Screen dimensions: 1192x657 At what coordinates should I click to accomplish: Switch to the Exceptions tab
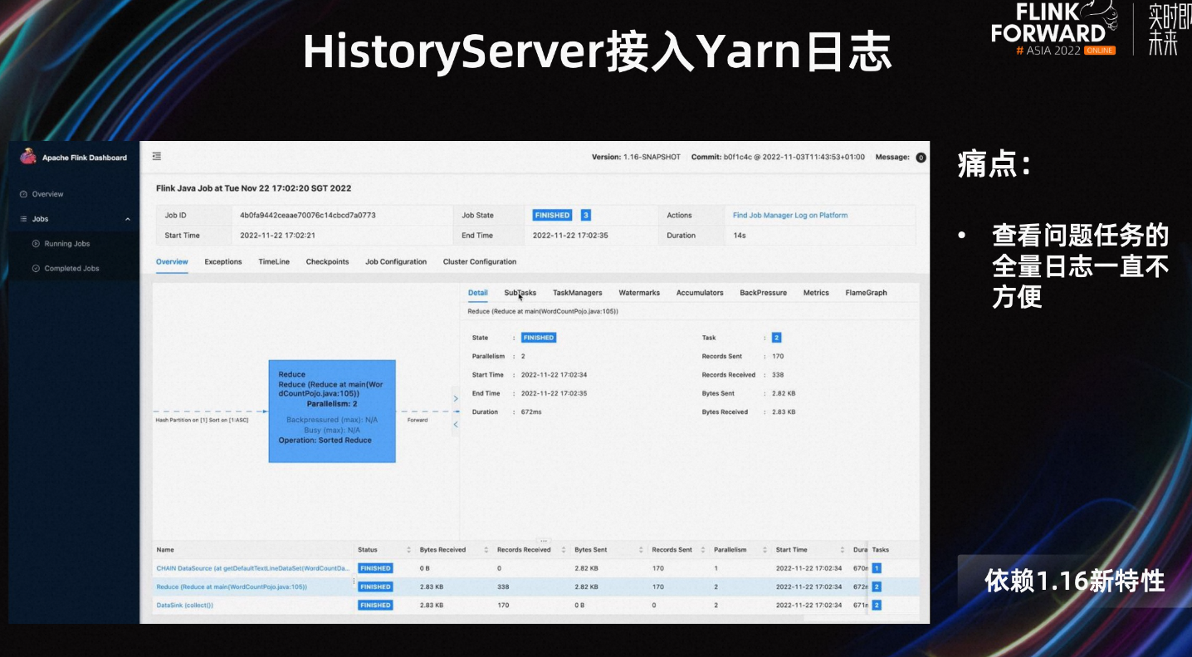pos(223,261)
